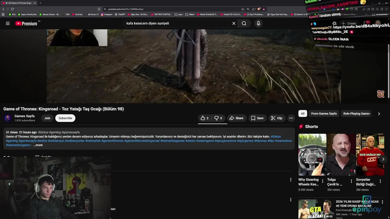This screenshot has width=390, height=219.
Task: Click the #gameofthroneskingsroad hashtag
Action: (142, 141)
